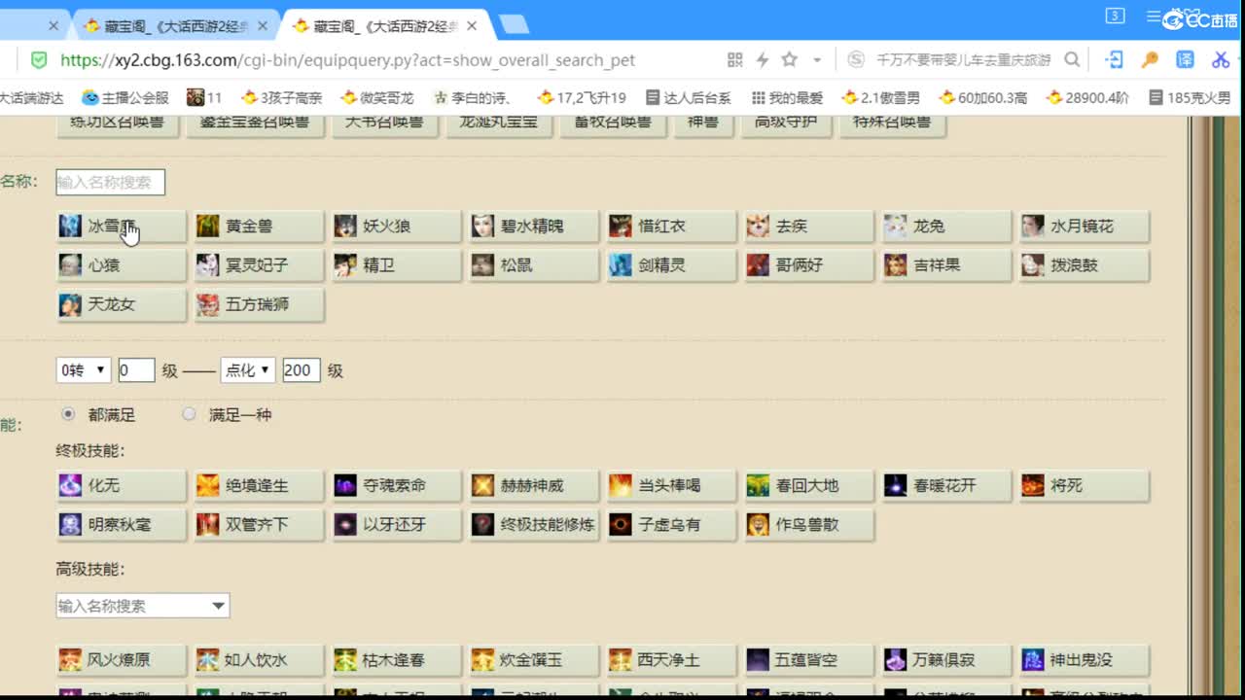Select the 满足一种 radio option

tap(189, 414)
